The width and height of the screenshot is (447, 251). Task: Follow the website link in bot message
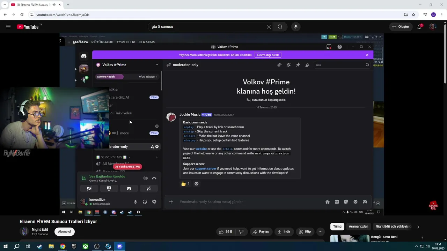point(201,149)
